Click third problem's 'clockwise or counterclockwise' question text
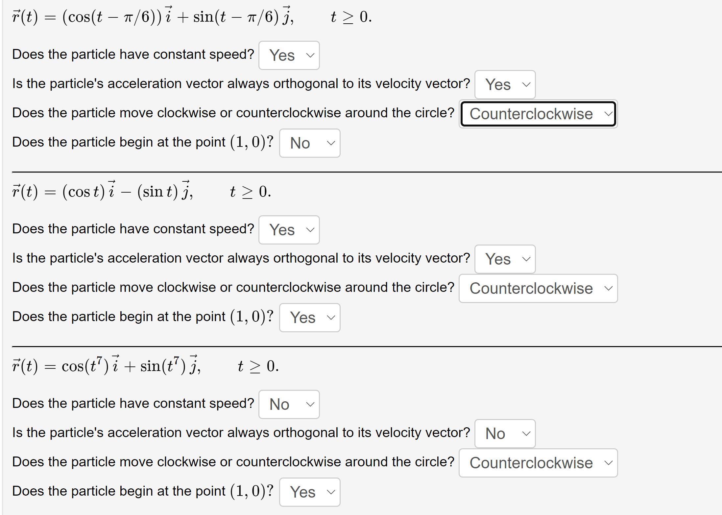This screenshot has width=722, height=515. click(x=233, y=462)
